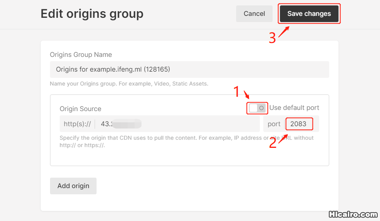Click the Save changes button
The image size is (380, 221).
tap(309, 14)
